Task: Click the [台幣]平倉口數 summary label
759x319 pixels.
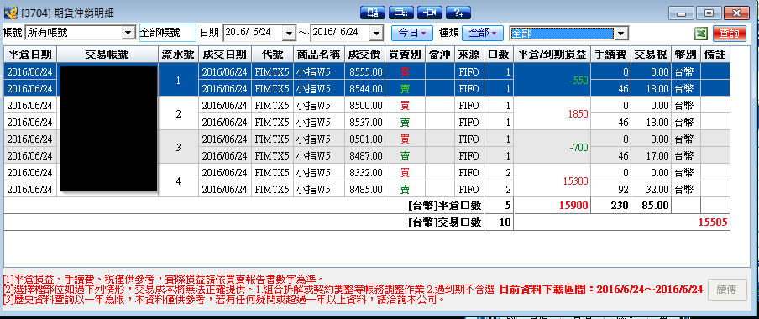Action: pyautogui.click(x=445, y=206)
